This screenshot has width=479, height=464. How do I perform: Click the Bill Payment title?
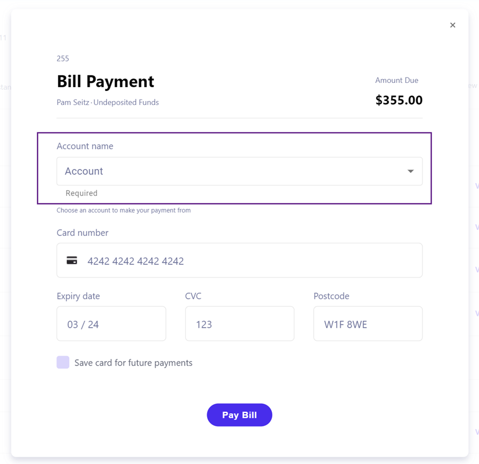tap(105, 81)
